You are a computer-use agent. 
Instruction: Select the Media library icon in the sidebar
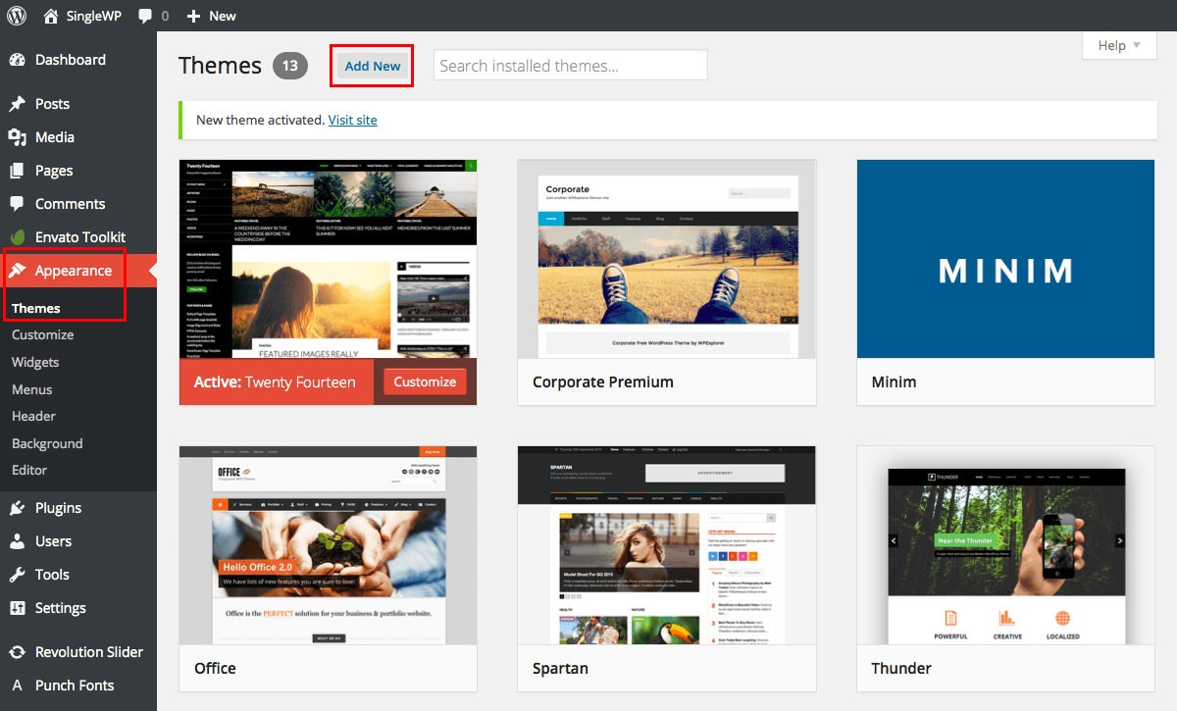20,136
